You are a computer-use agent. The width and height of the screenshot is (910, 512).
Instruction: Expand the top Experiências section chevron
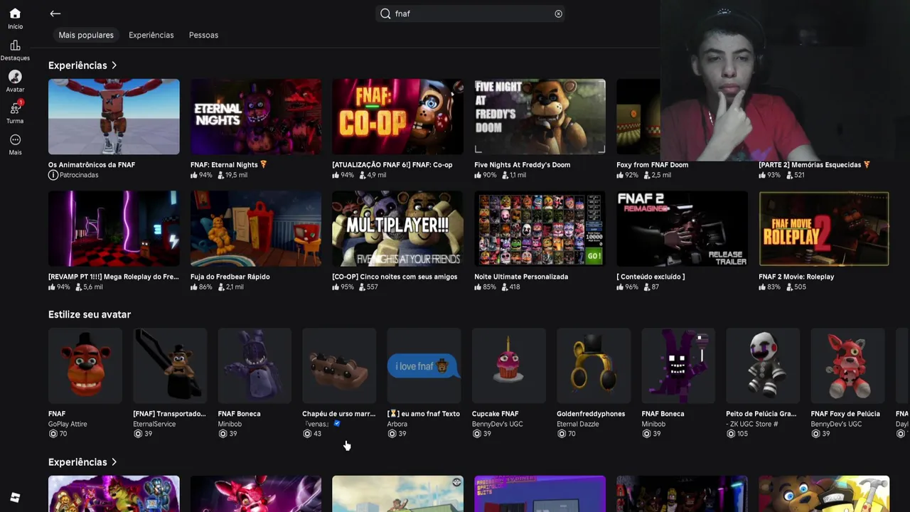114,65
